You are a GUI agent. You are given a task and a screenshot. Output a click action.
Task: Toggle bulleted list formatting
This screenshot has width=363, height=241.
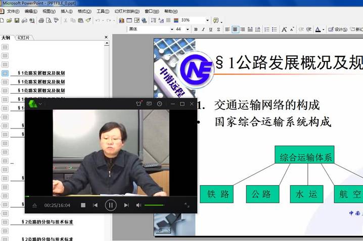(x=275, y=29)
